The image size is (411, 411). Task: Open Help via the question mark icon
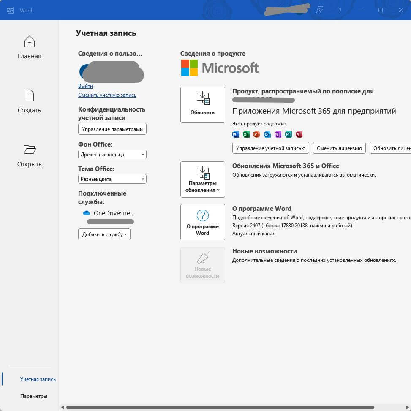pos(340,10)
